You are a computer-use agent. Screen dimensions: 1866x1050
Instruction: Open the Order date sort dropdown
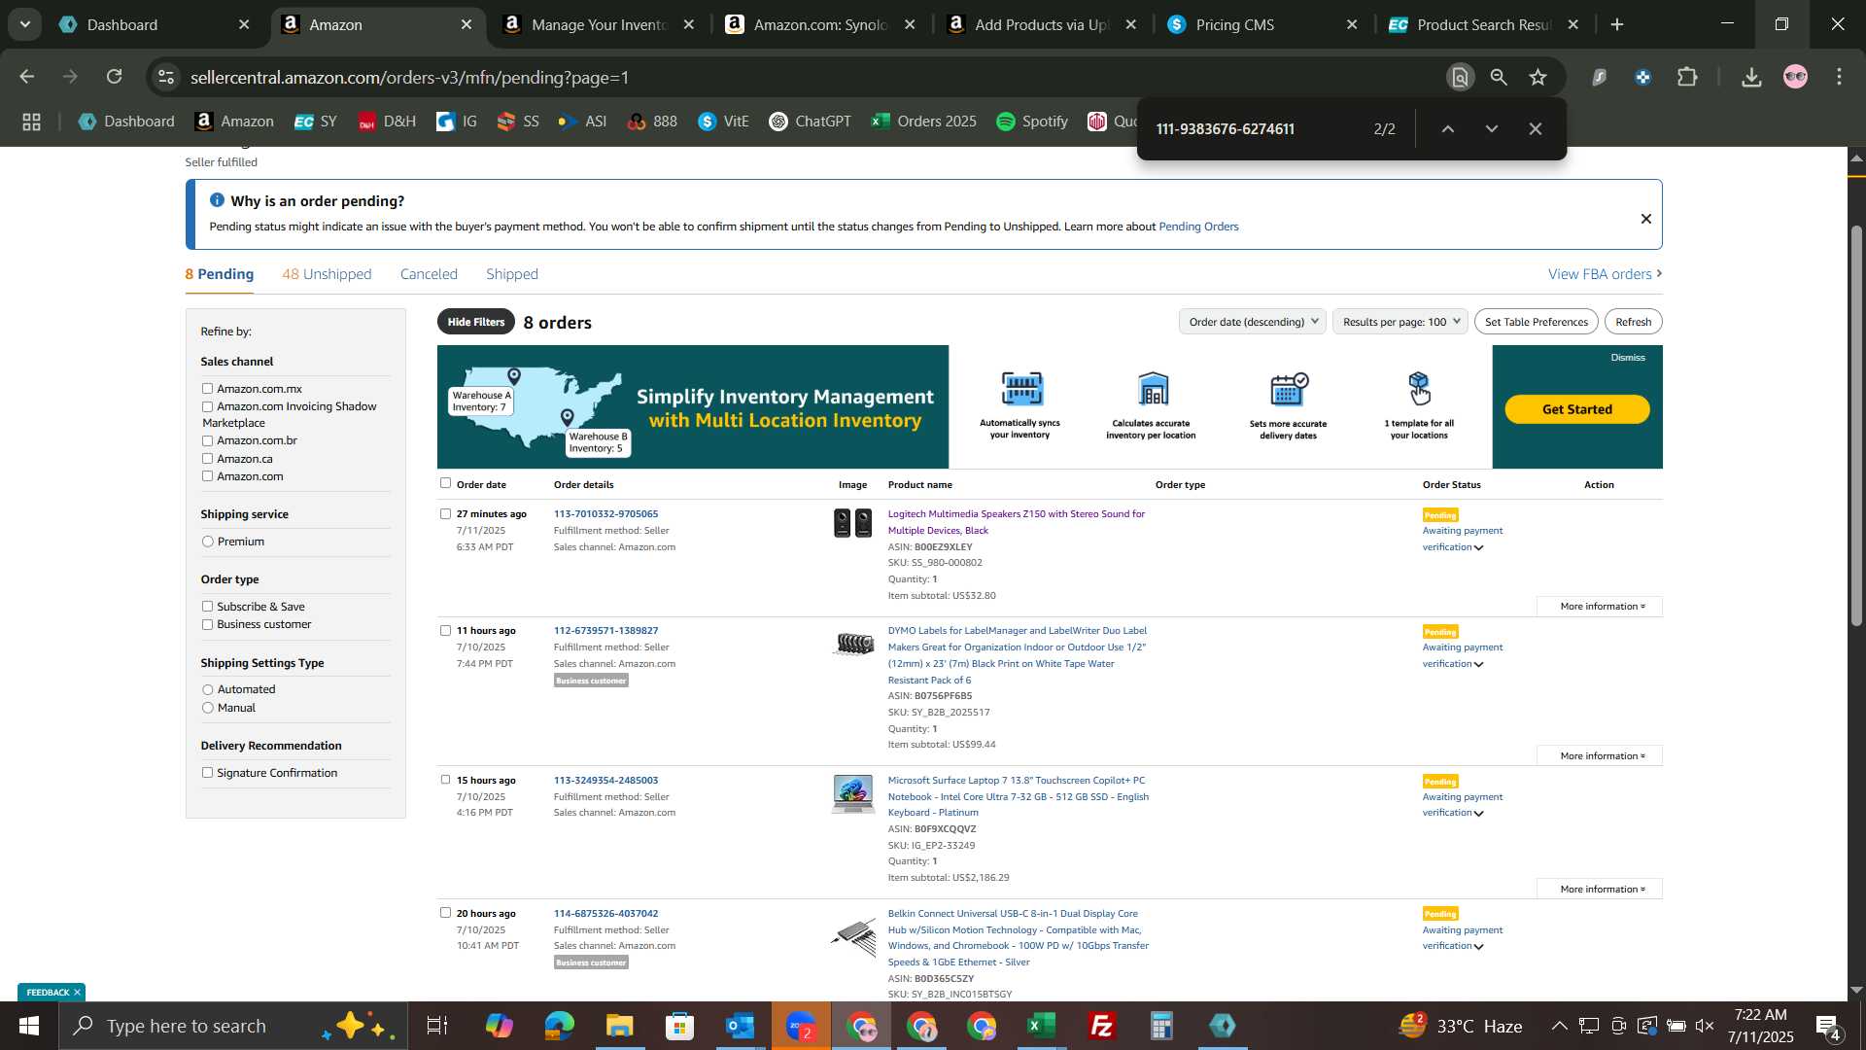click(1252, 322)
